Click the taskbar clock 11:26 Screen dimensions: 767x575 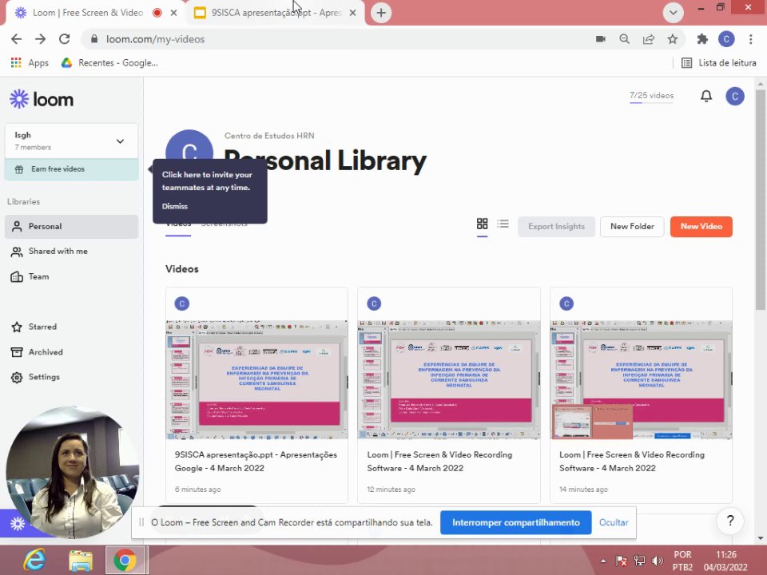click(725, 561)
